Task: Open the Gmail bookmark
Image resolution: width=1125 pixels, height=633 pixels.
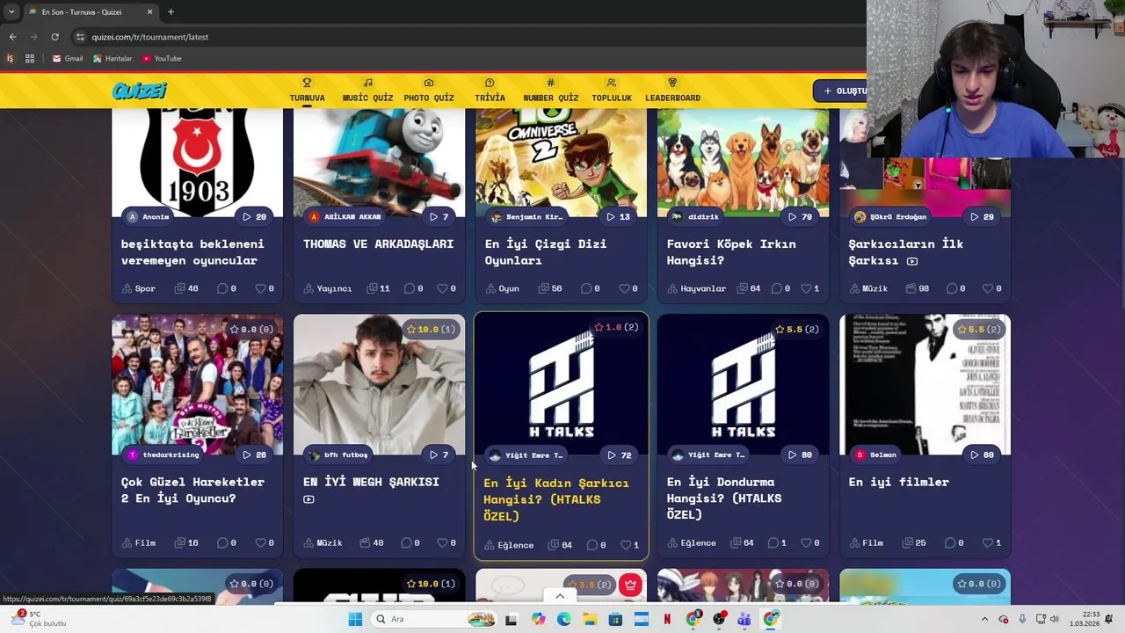Action: point(68,59)
